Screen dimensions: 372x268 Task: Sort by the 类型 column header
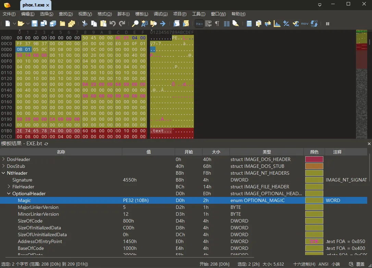tap(266, 152)
